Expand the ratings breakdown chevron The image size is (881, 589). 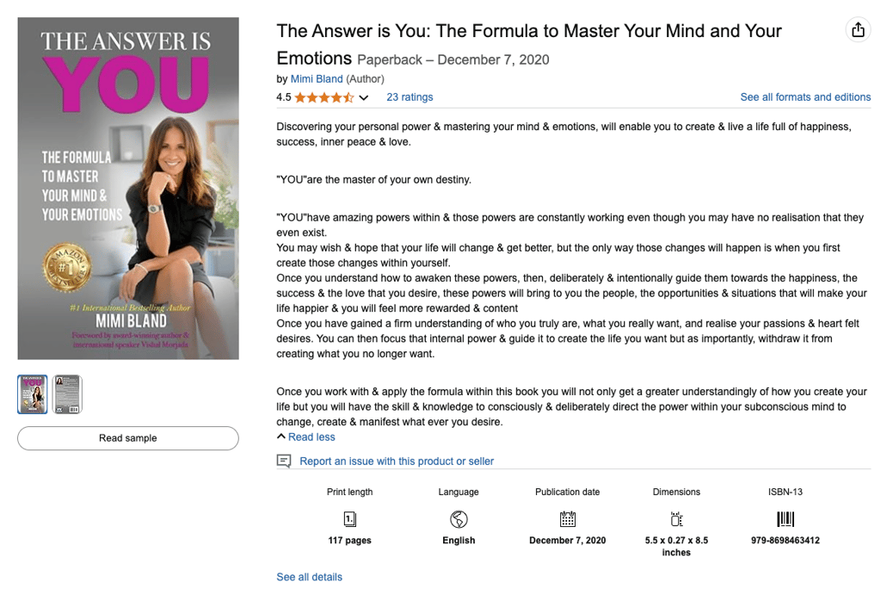pyautogui.click(x=364, y=98)
